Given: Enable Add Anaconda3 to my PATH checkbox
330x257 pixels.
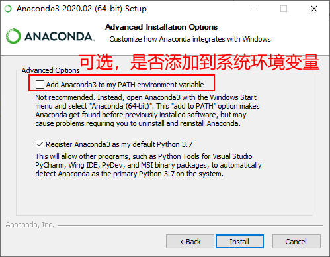Looking at the screenshot, I should point(40,85).
